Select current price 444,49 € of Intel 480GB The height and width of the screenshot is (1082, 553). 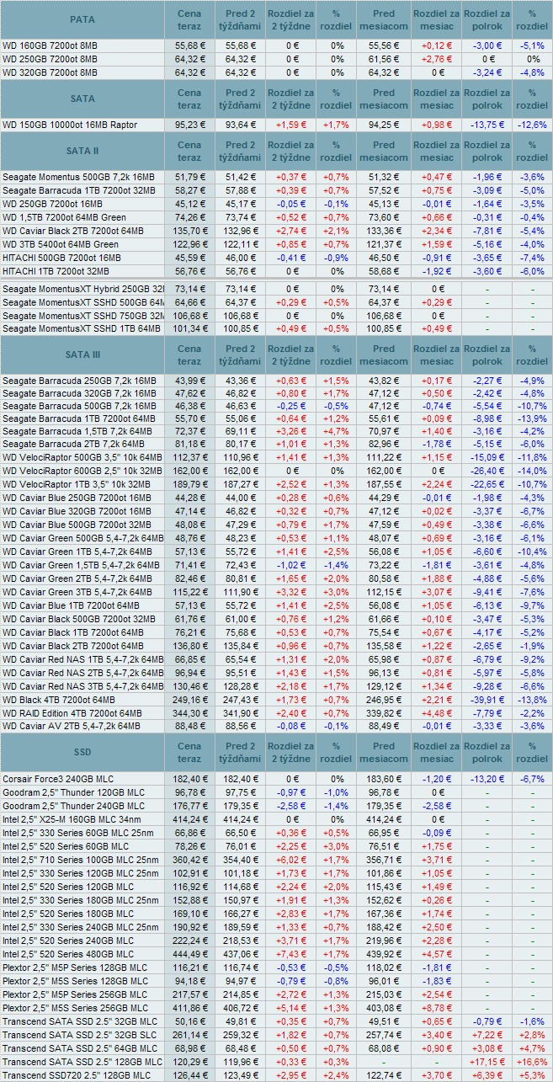tap(190, 953)
